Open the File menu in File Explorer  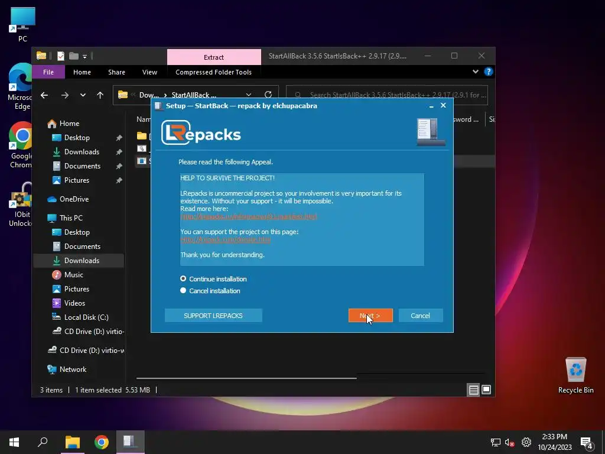48,72
